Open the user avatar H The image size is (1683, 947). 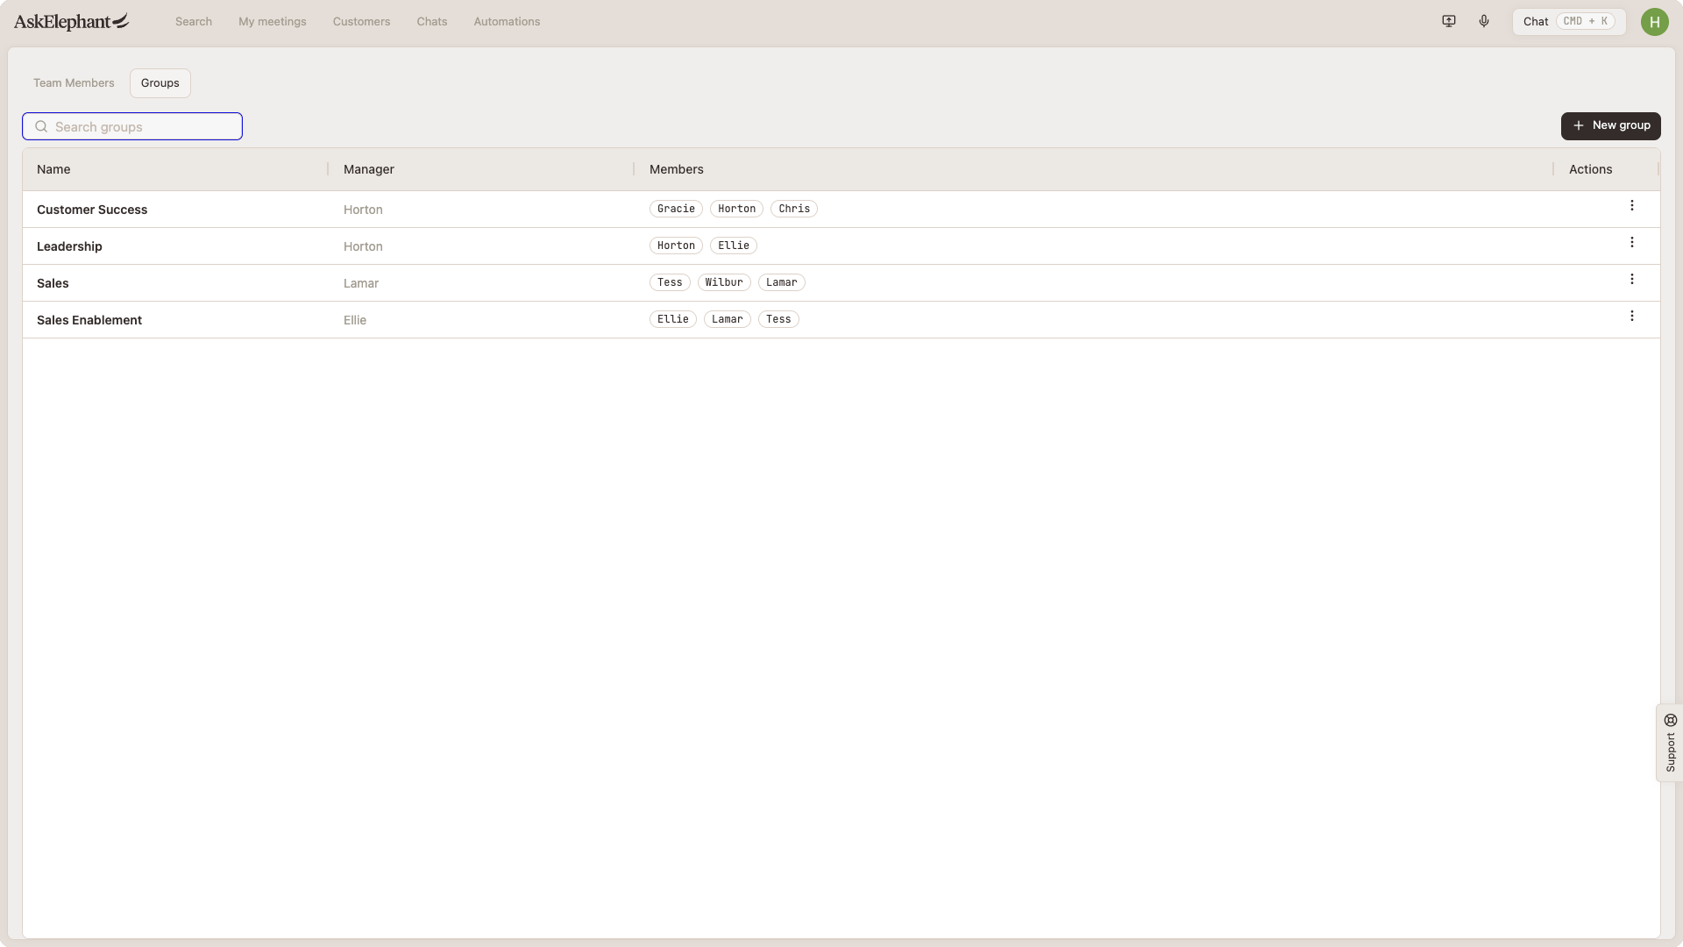pos(1655,22)
